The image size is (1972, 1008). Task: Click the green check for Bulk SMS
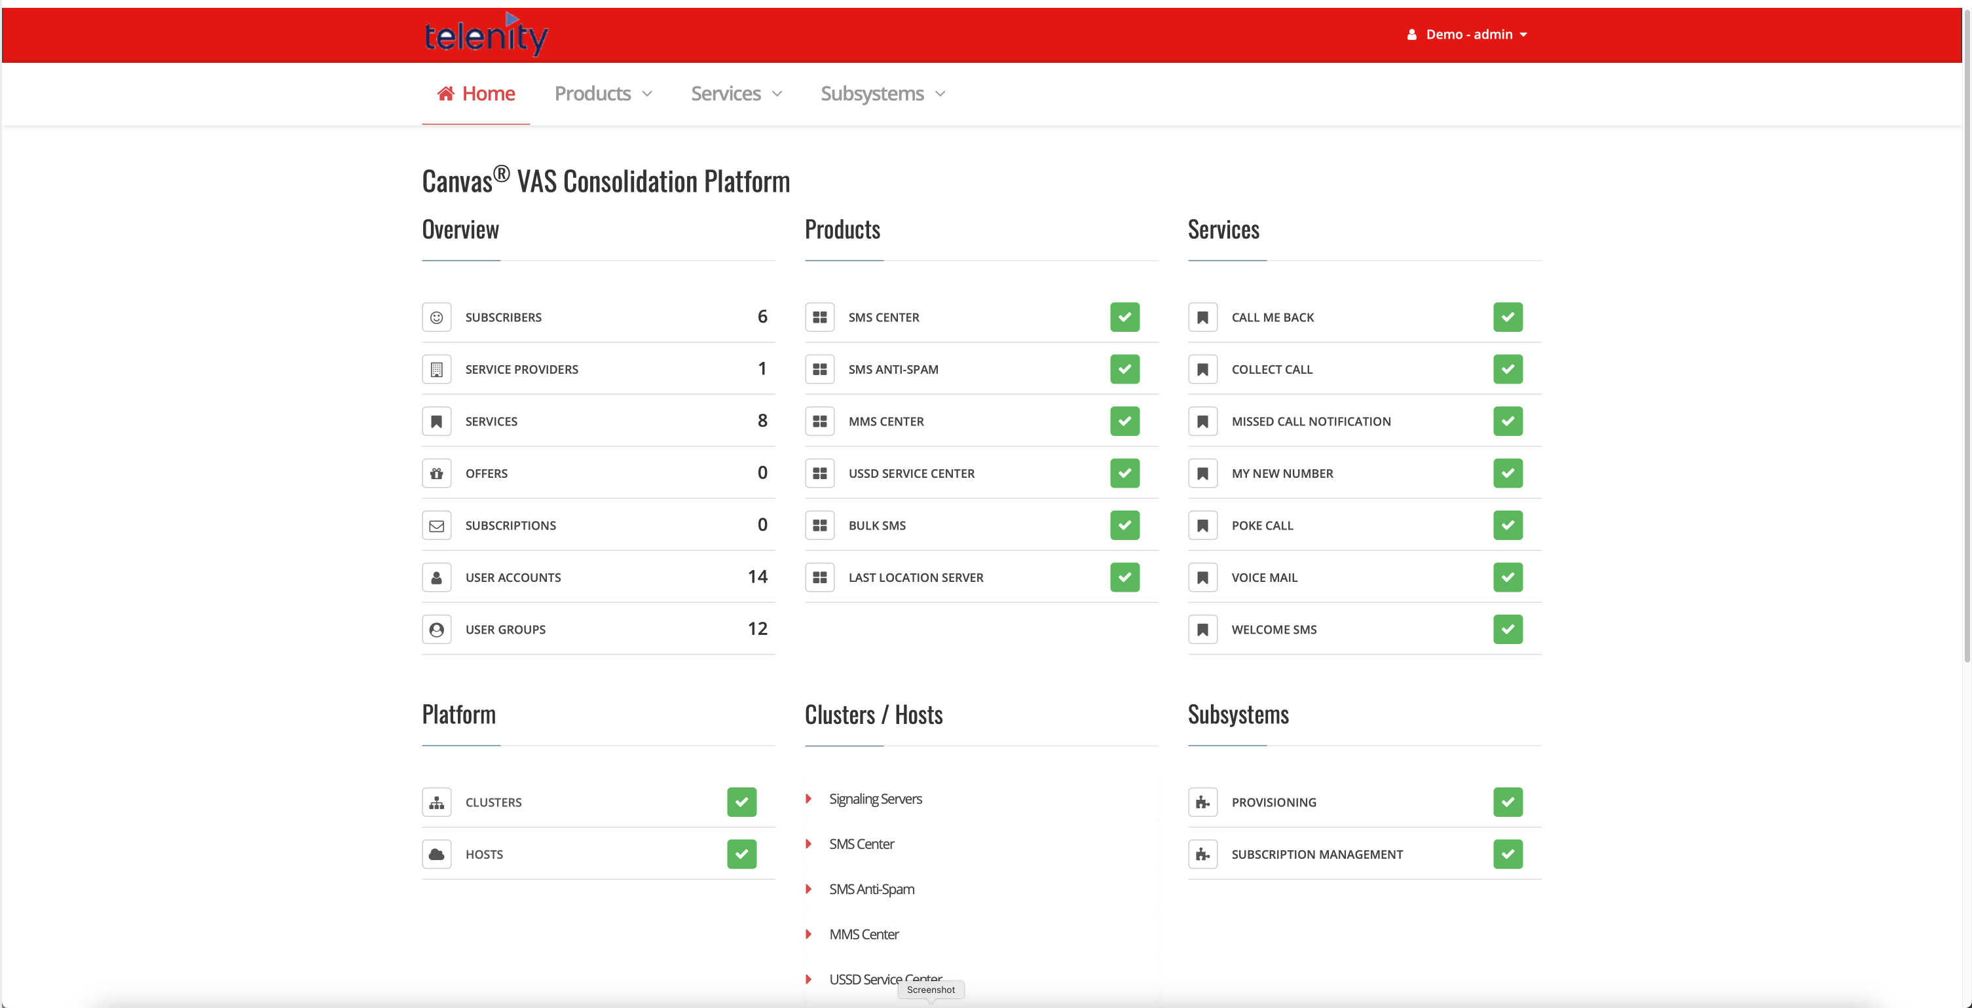point(1125,526)
